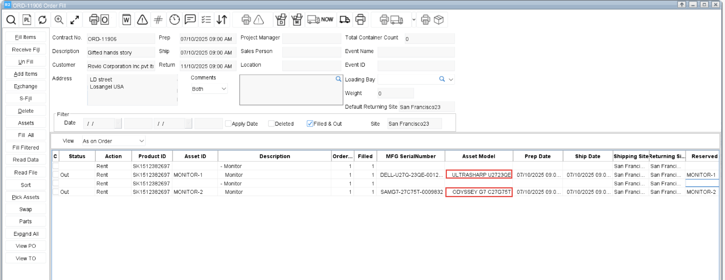Image resolution: width=725 pixels, height=280 pixels.
Task: Click the MFG SerialNumber column header
Action: pyautogui.click(x=411, y=156)
